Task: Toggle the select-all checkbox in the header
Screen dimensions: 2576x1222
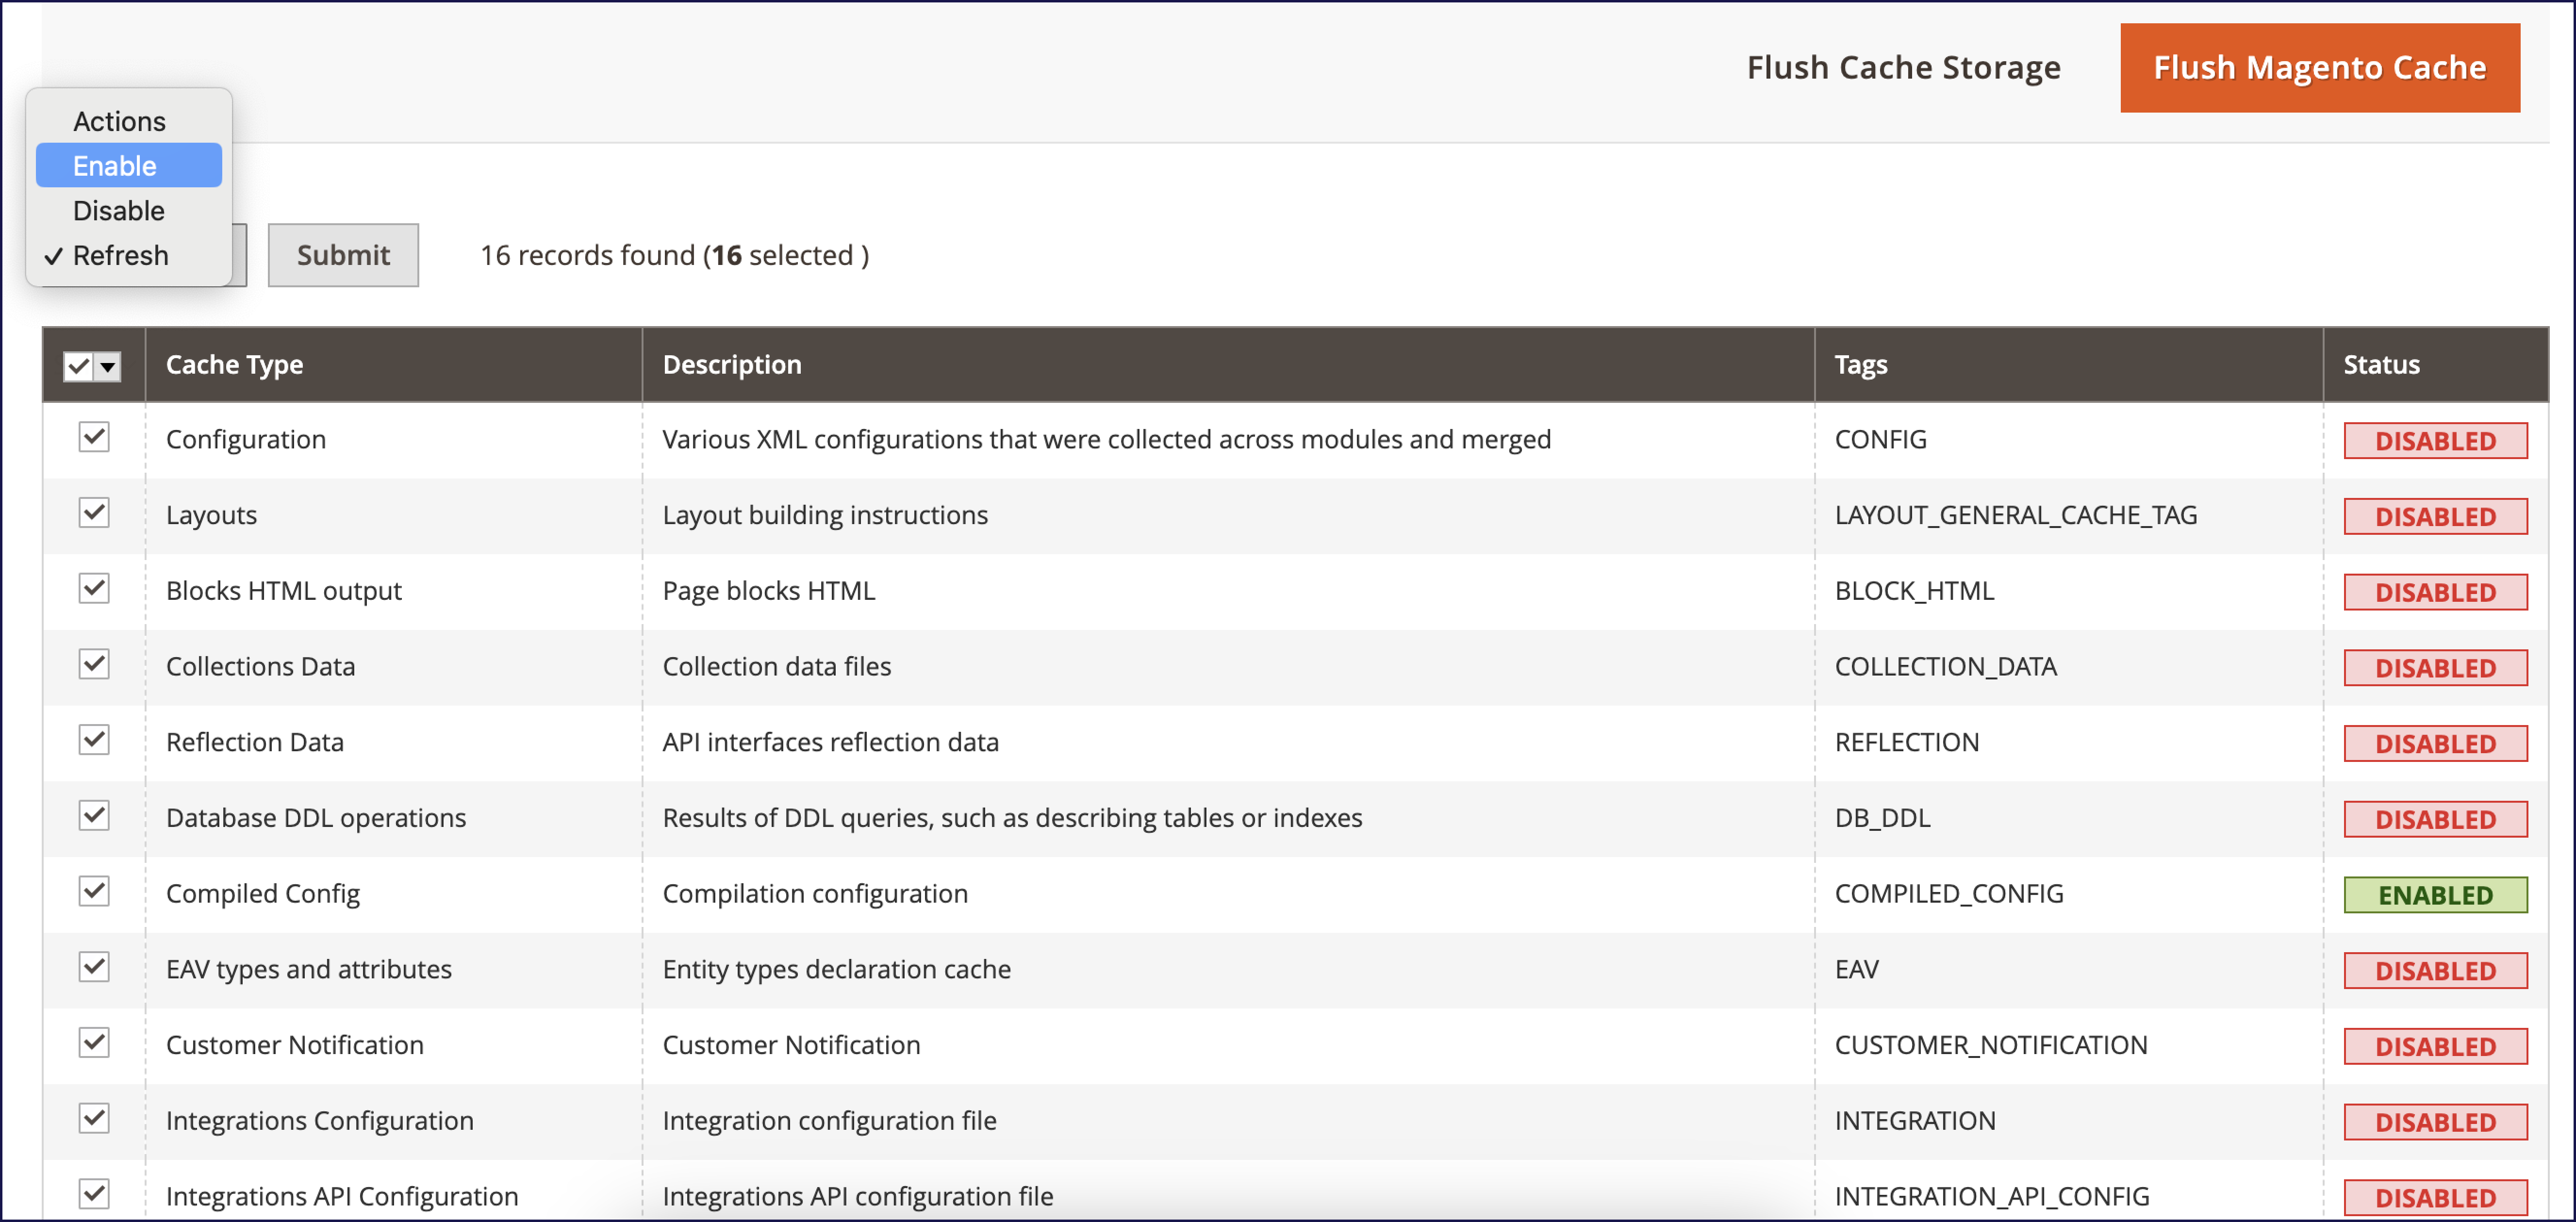Action: 78,366
